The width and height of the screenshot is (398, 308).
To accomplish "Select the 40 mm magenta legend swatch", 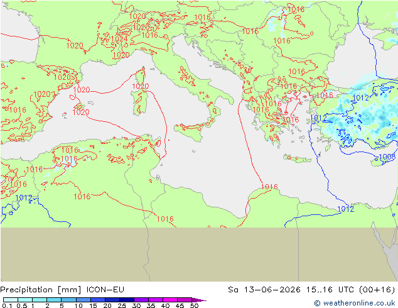I will pyautogui.click(x=170, y=300).
